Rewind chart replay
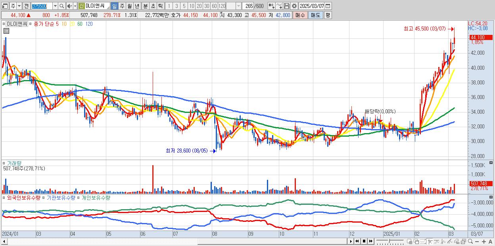This screenshot has height=246, width=495. tap(357, 241)
